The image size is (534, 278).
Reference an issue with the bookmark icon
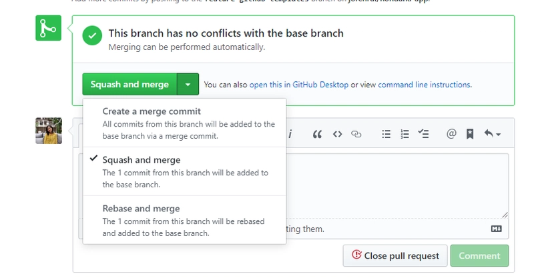[470, 134]
